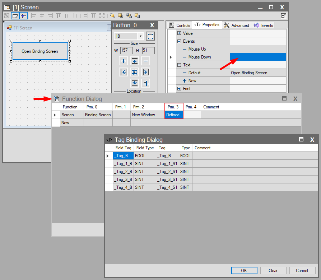Screen dimensions: 321x280
Task: Click the snap-to-grid crosshair toolbar icon
Action: [x=23, y=16]
